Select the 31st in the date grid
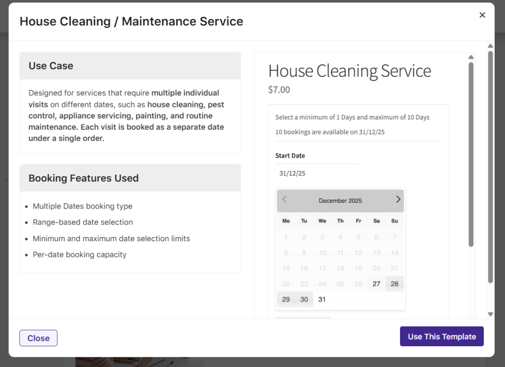This screenshot has width=505, height=367. click(x=322, y=299)
